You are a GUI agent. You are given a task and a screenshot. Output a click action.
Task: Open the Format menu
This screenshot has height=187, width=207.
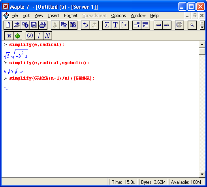coord(71,15)
